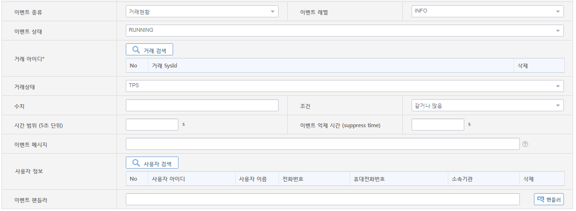Expand the 이벤트 상태 RUNNING dropdown
Image resolution: width=576 pixels, height=211 pixels.
coord(344,30)
